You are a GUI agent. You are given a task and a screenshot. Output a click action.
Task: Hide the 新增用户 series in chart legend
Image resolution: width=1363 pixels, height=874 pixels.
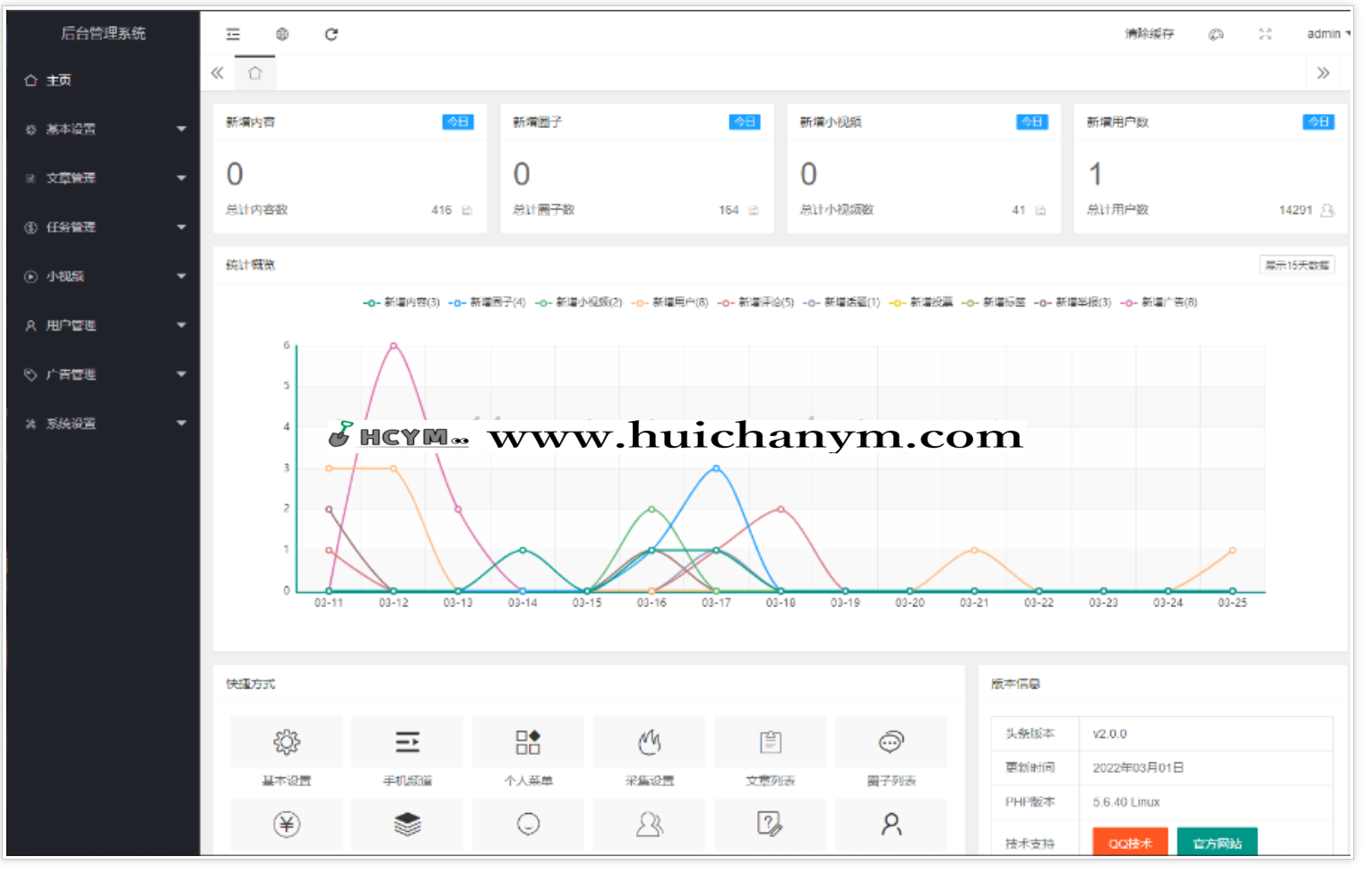point(670,303)
